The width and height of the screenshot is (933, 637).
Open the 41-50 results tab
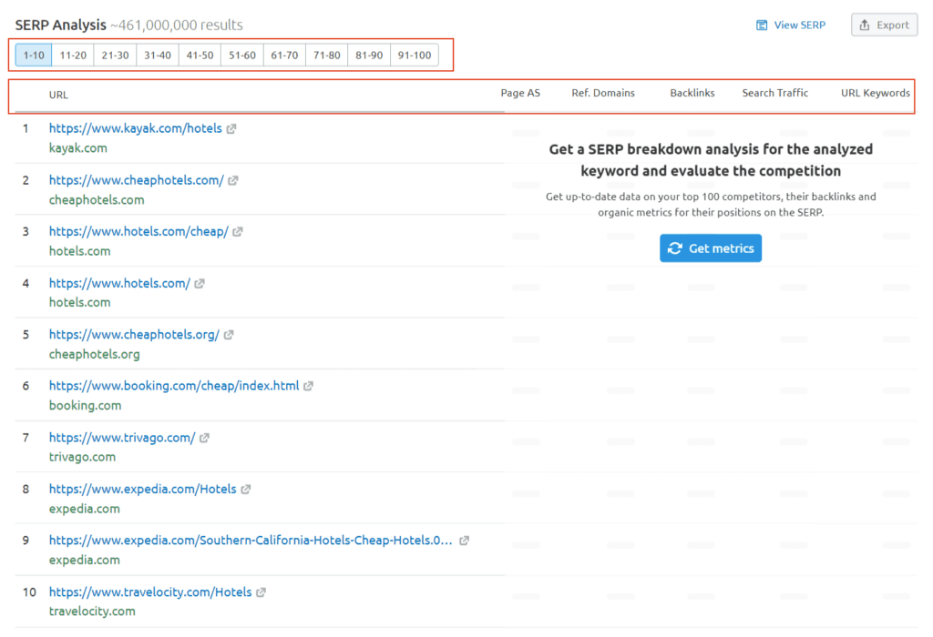(x=200, y=56)
